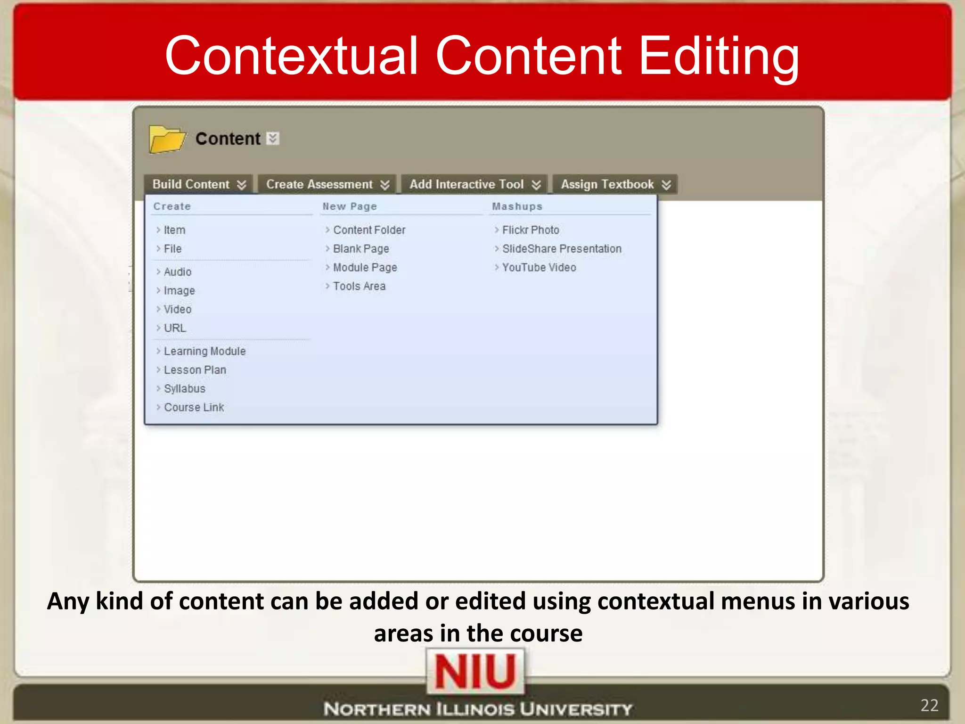
Task: Insert a YouTube Video mashup
Action: point(539,268)
